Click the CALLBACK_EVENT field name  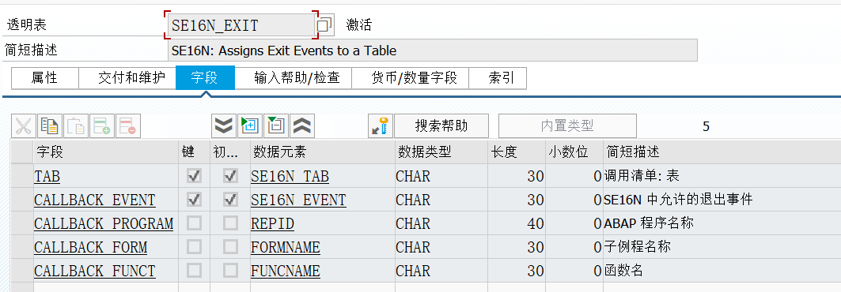point(95,200)
